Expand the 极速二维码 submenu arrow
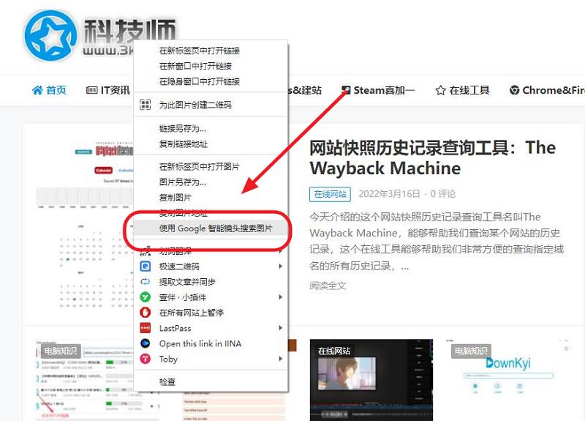The image size is (585, 421). coord(280,267)
